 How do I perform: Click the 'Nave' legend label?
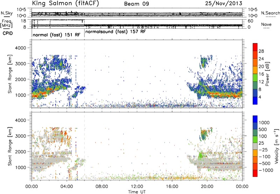[x=266, y=25]
